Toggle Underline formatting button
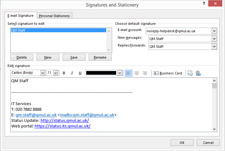 (80, 73)
